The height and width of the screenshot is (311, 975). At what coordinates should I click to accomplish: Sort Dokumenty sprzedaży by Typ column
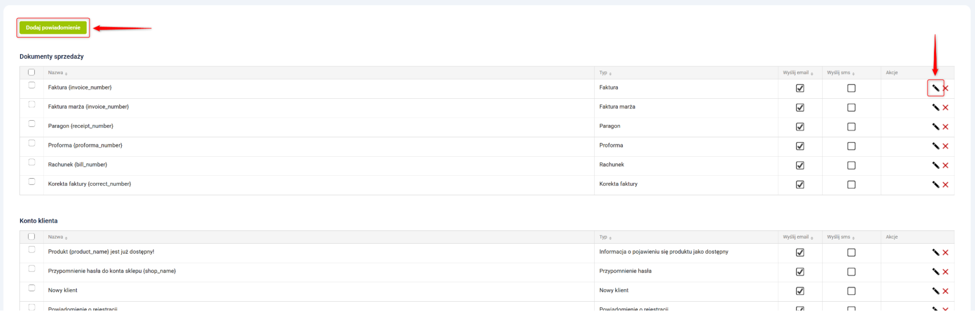pyautogui.click(x=605, y=73)
